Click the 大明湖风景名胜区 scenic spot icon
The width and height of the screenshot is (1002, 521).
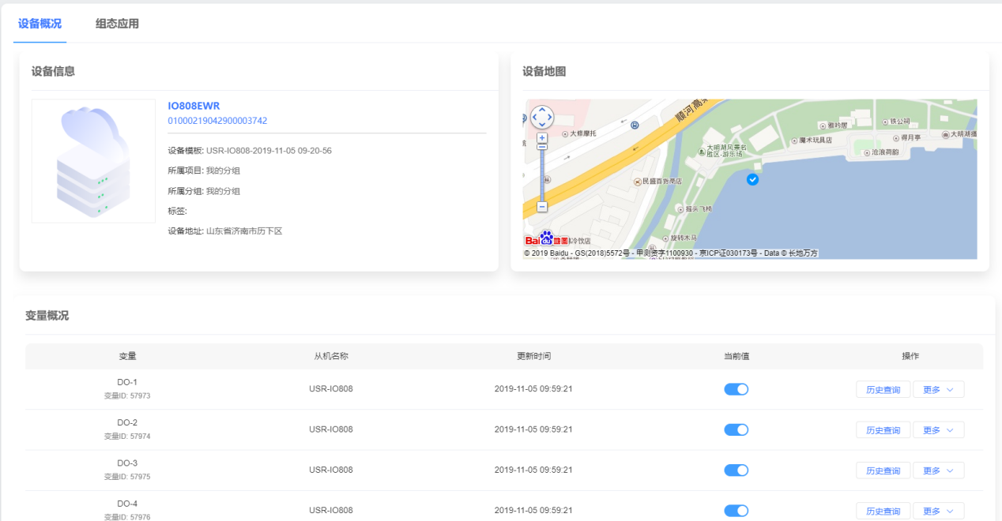[x=702, y=151]
